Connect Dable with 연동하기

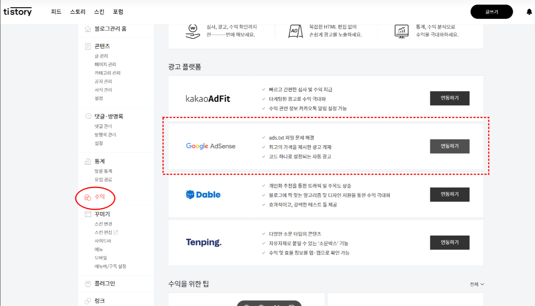450,194
